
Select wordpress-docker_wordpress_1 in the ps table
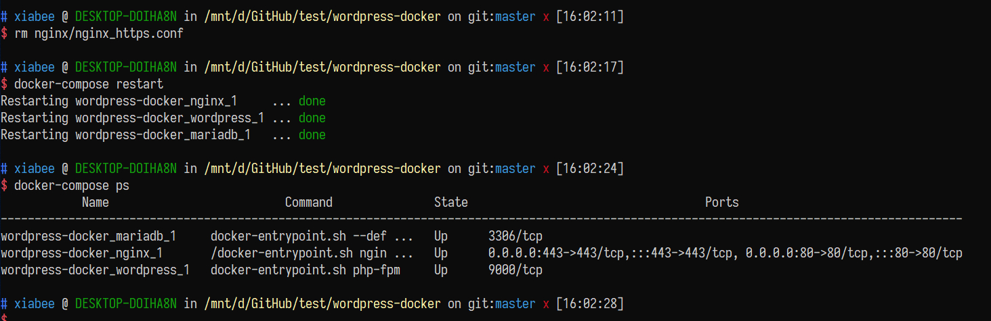click(x=96, y=270)
